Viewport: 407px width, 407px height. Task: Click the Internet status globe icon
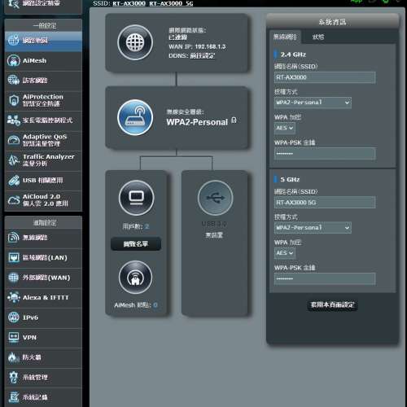point(135,42)
